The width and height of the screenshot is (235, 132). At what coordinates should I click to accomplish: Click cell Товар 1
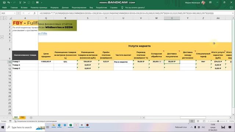[25, 62]
